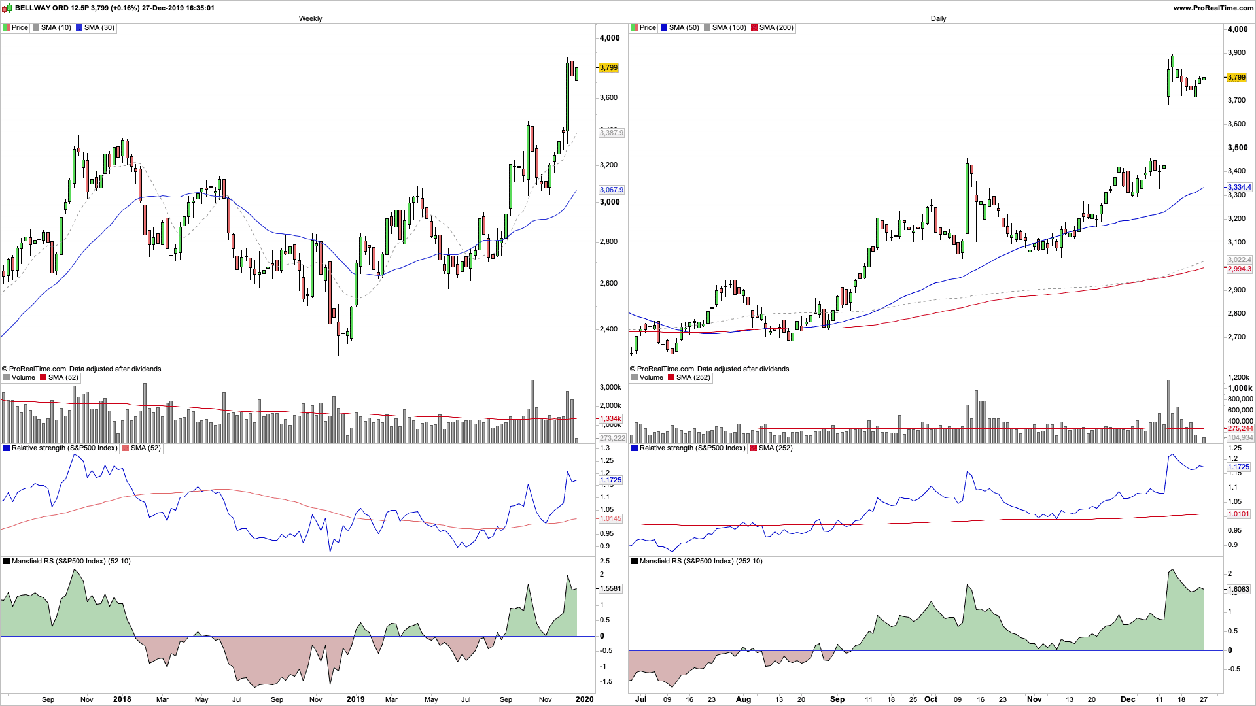Select the SMA (10) legend label
Image resolution: width=1256 pixels, height=706 pixels.
point(55,27)
